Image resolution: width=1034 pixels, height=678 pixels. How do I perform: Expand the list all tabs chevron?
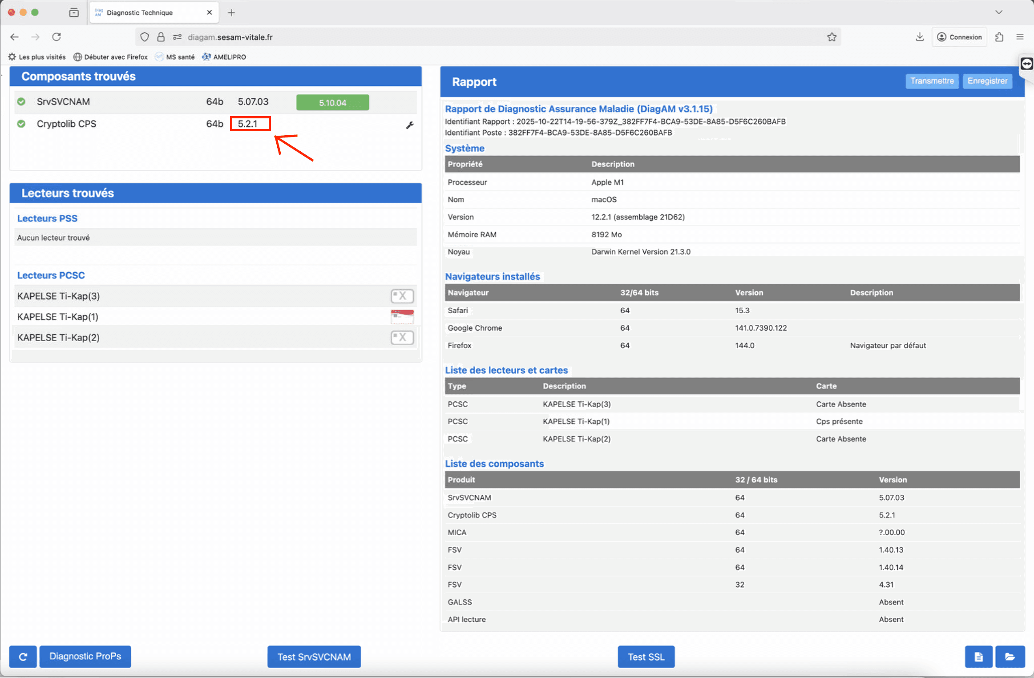[999, 12]
